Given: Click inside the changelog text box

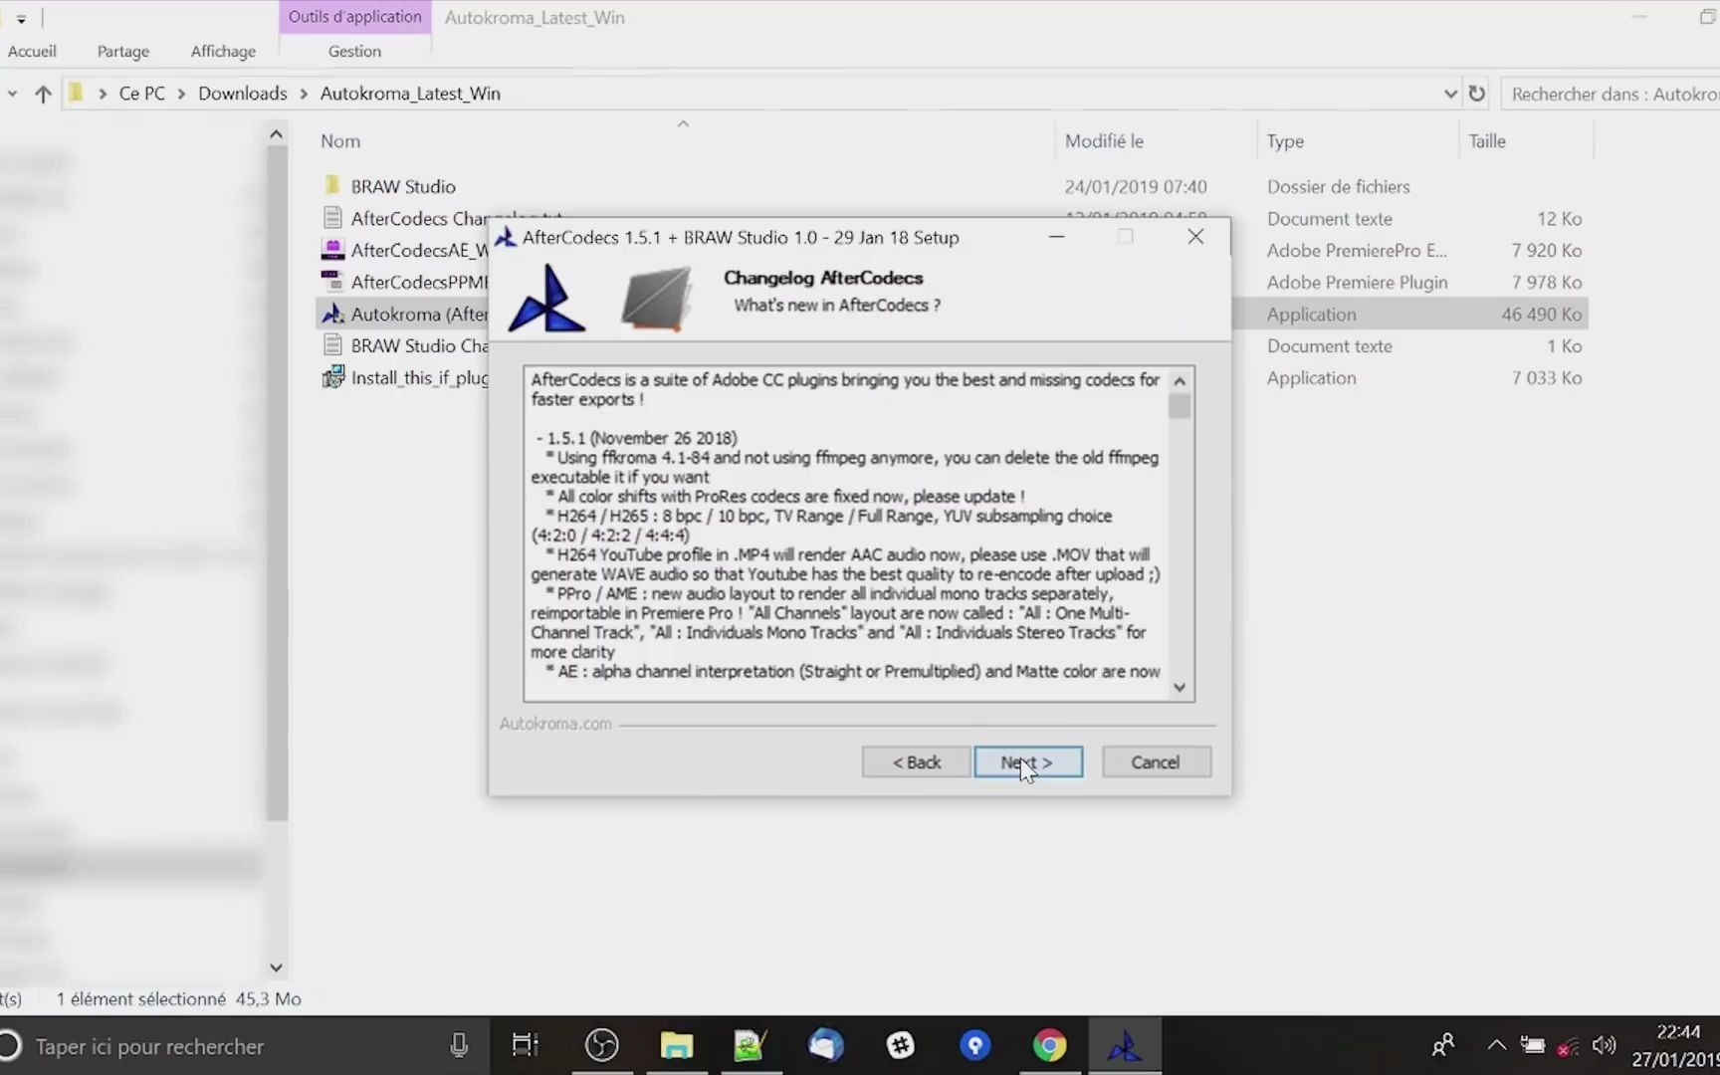Looking at the screenshot, I should pyautogui.click(x=846, y=534).
